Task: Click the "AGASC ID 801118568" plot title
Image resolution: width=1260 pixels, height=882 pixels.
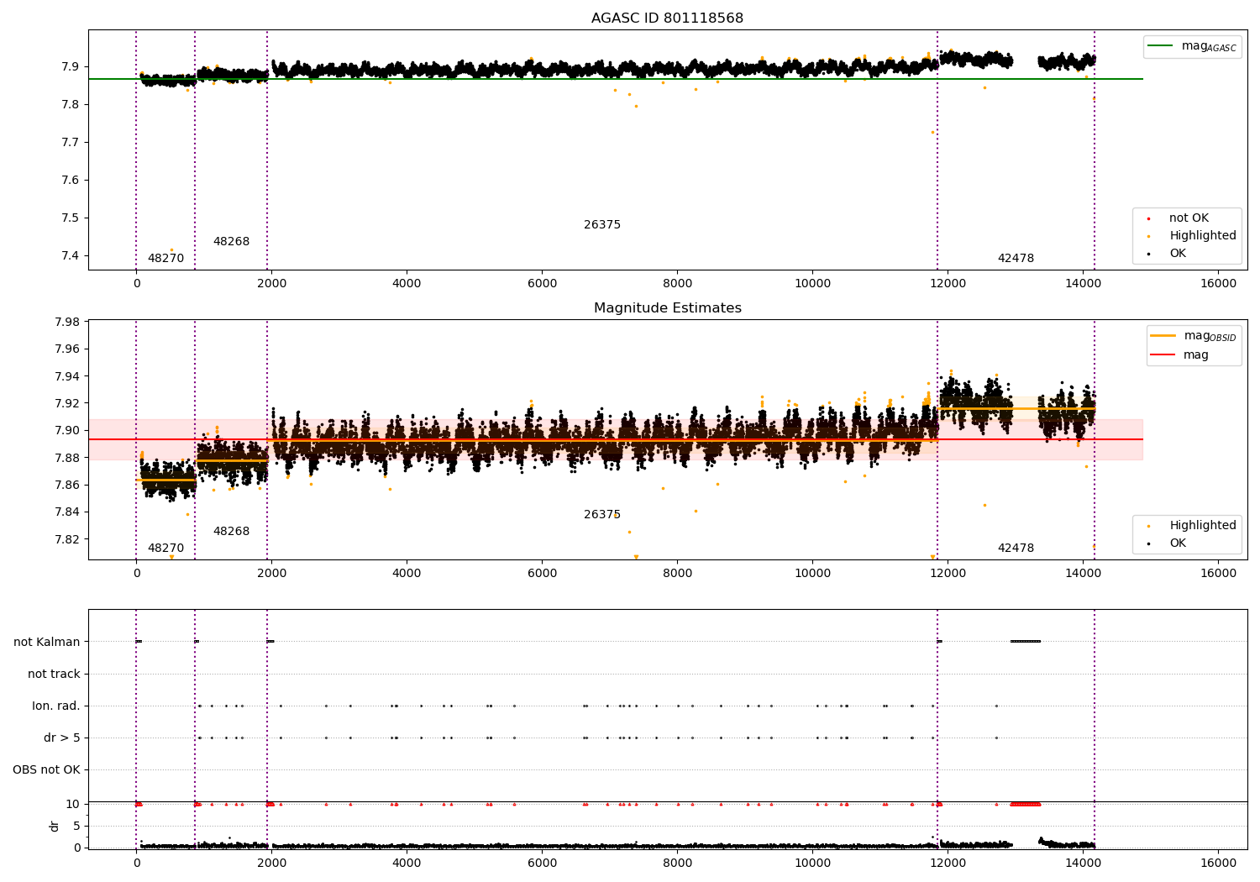Action: [x=667, y=18]
